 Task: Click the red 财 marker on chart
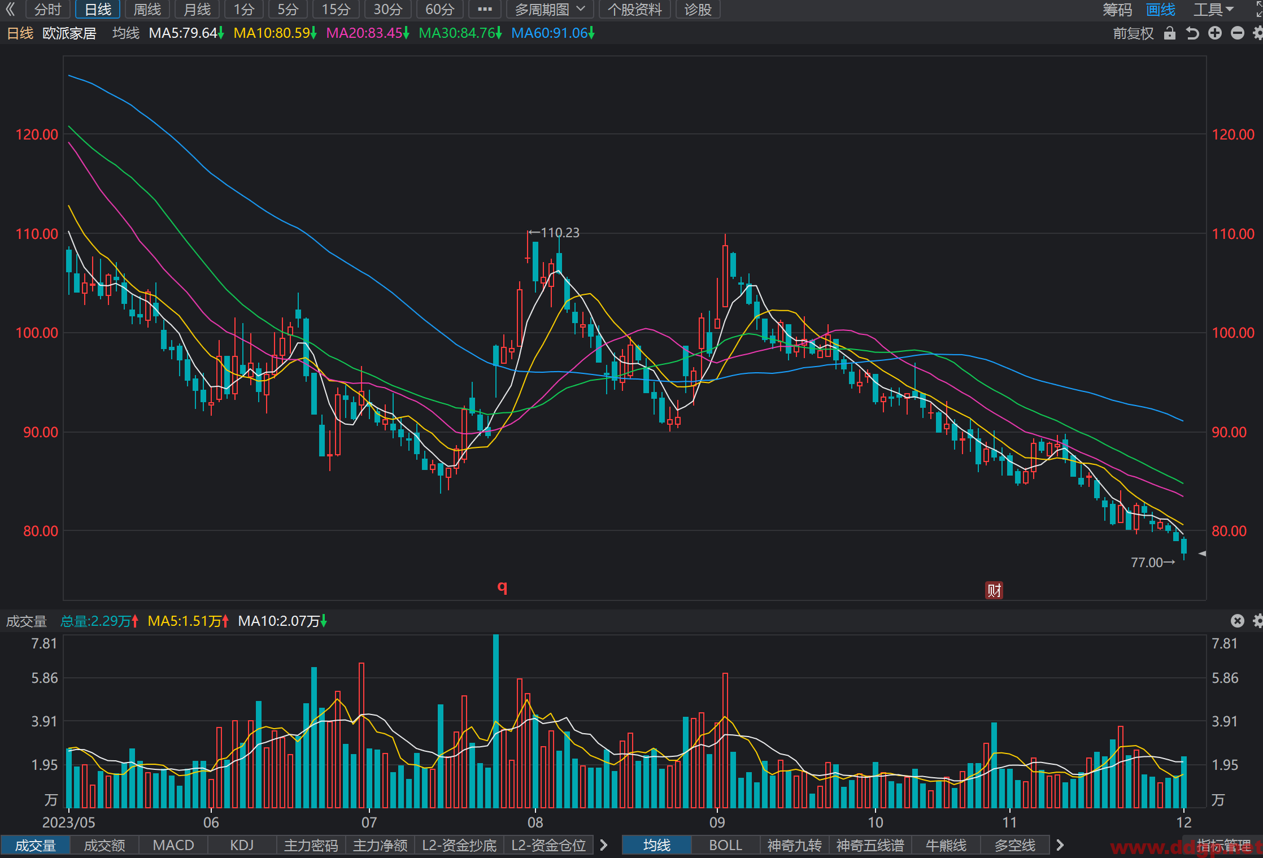tap(994, 590)
